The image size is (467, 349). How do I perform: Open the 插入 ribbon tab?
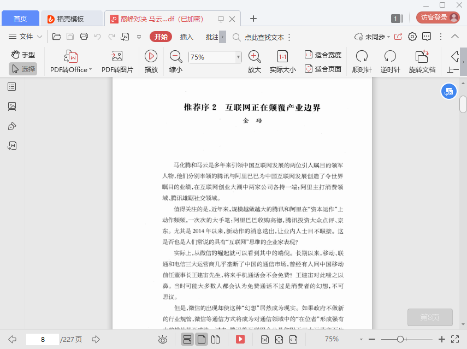tap(187, 37)
